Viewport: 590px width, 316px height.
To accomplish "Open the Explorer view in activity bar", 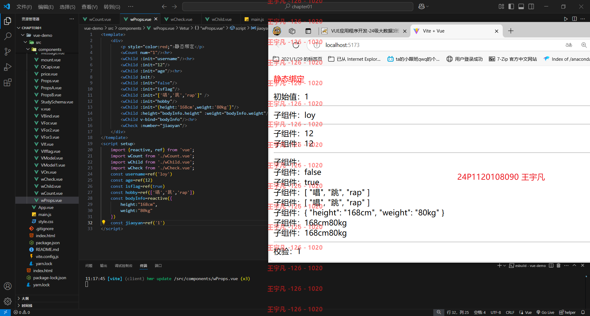I will pyautogui.click(x=8, y=21).
